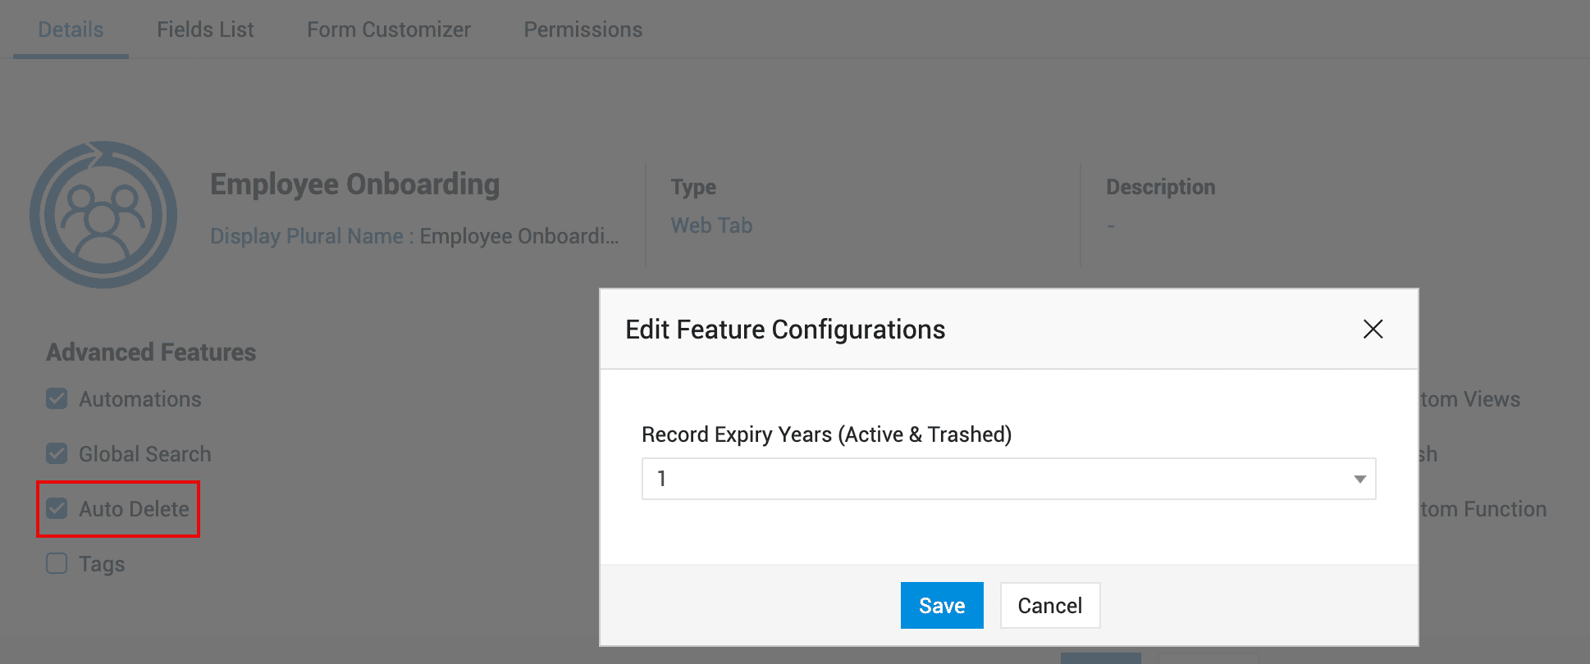Open the Fields List tab
Screen dimensions: 1590x664
click(205, 30)
